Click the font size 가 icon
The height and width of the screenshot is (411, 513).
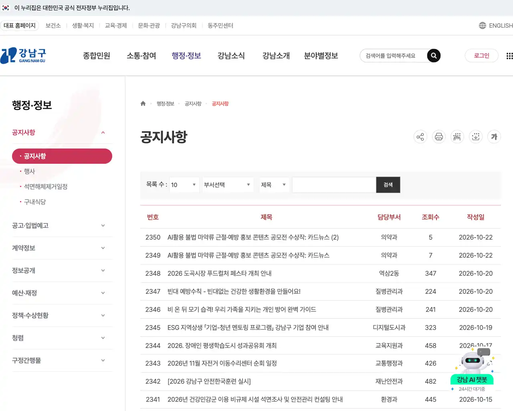(x=494, y=137)
